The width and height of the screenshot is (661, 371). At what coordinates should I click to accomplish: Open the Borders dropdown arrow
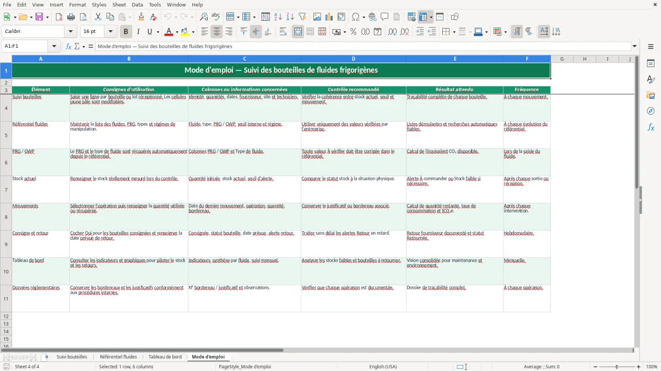pyautogui.click(x=453, y=32)
